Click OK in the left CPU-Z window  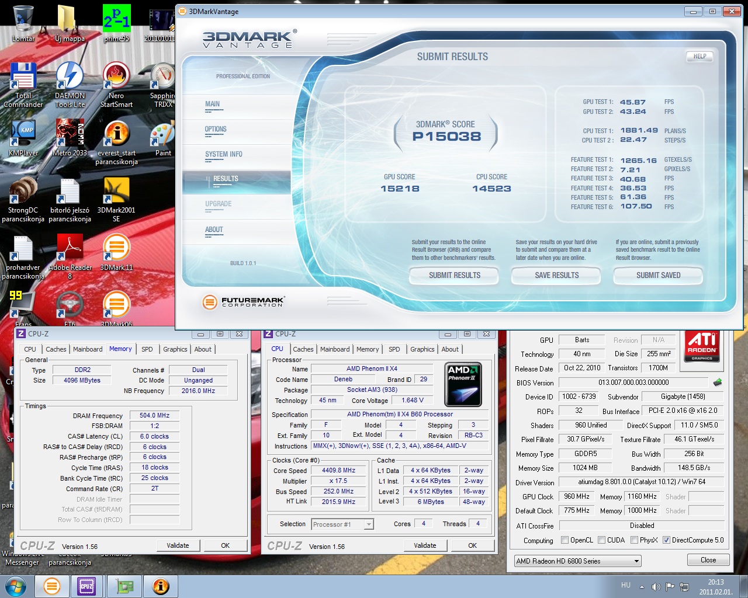pyautogui.click(x=226, y=545)
